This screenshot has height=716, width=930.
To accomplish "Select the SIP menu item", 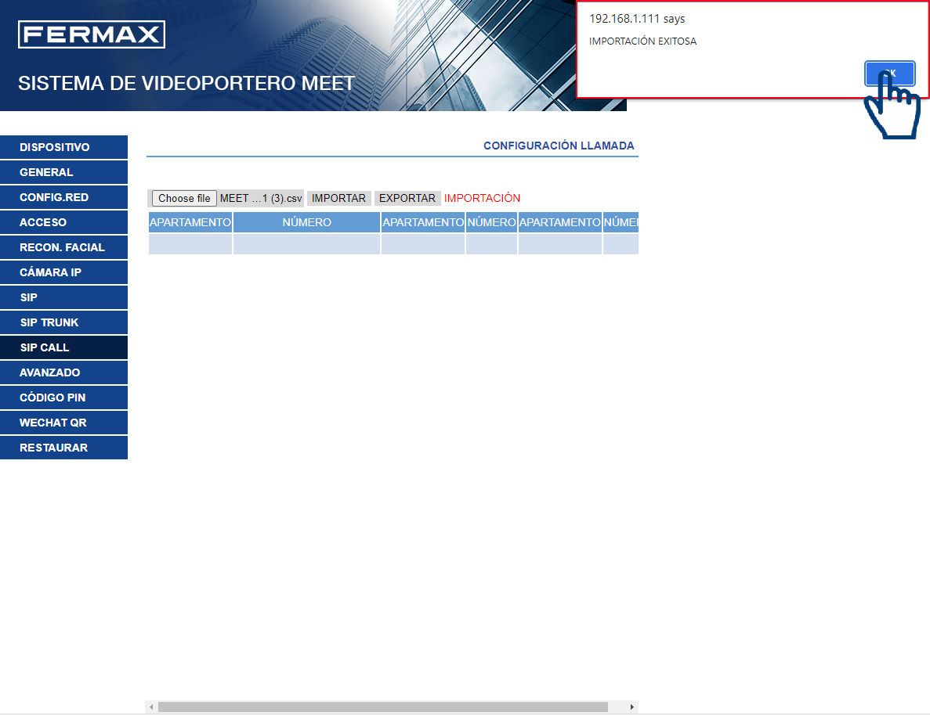I will coord(63,297).
